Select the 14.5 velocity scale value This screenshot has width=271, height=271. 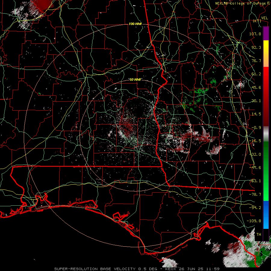click(x=256, y=114)
